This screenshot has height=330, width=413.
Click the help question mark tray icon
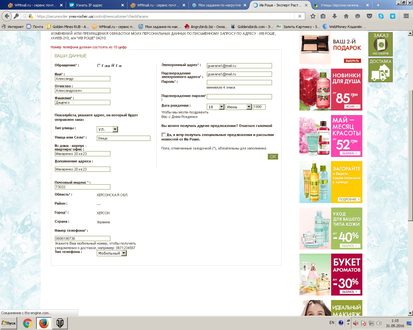pyautogui.click(x=341, y=323)
